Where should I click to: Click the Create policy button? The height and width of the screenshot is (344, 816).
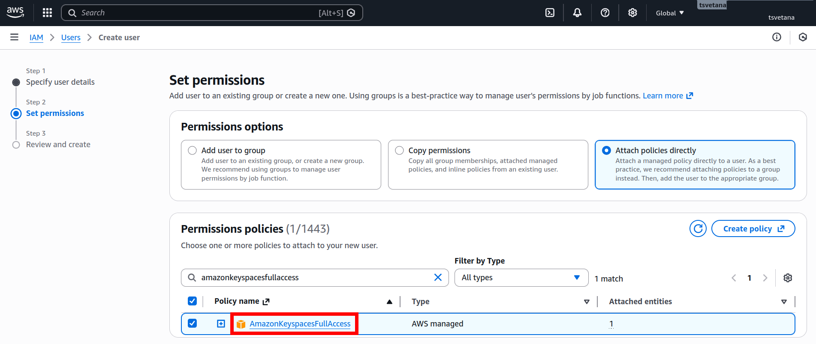(753, 228)
